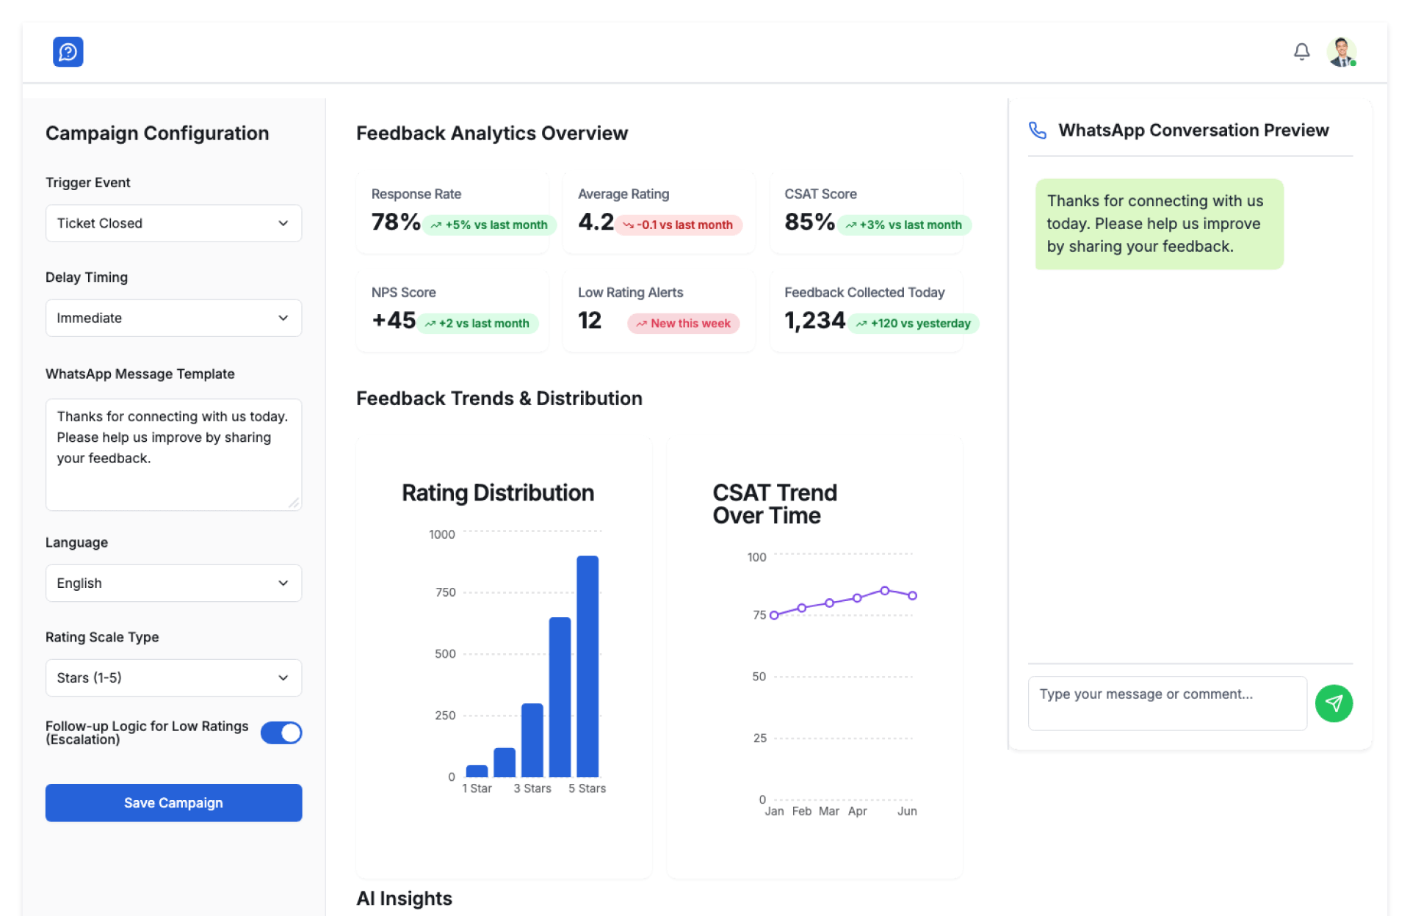Viewport: 1410px width, 916px height.
Task: Click the WhatsApp phone icon
Action: click(x=1037, y=131)
